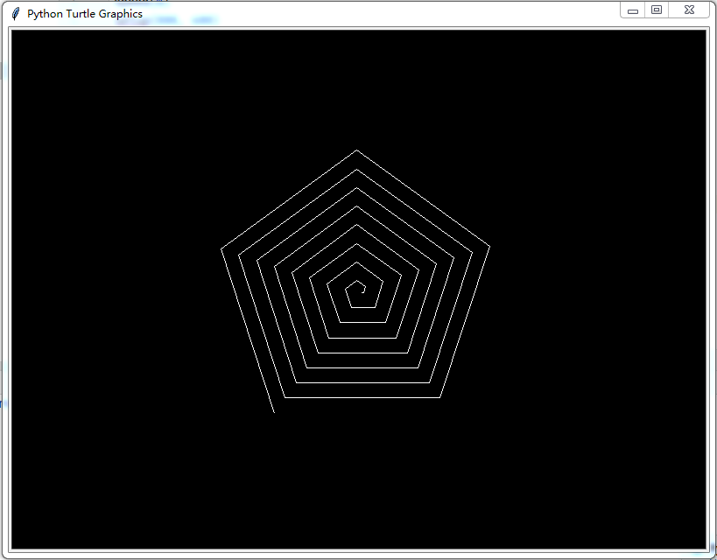
Task: Maximize the Python Turtle Graphics window
Action: point(657,10)
